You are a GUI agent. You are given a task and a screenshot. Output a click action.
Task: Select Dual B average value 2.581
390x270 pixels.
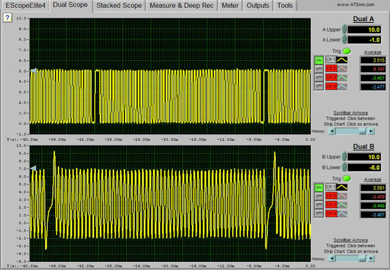373,188
